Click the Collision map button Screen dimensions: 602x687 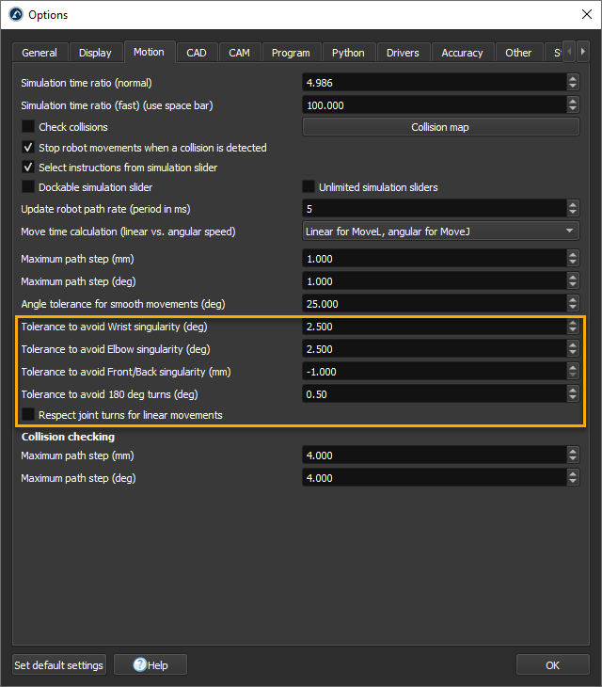440,127
